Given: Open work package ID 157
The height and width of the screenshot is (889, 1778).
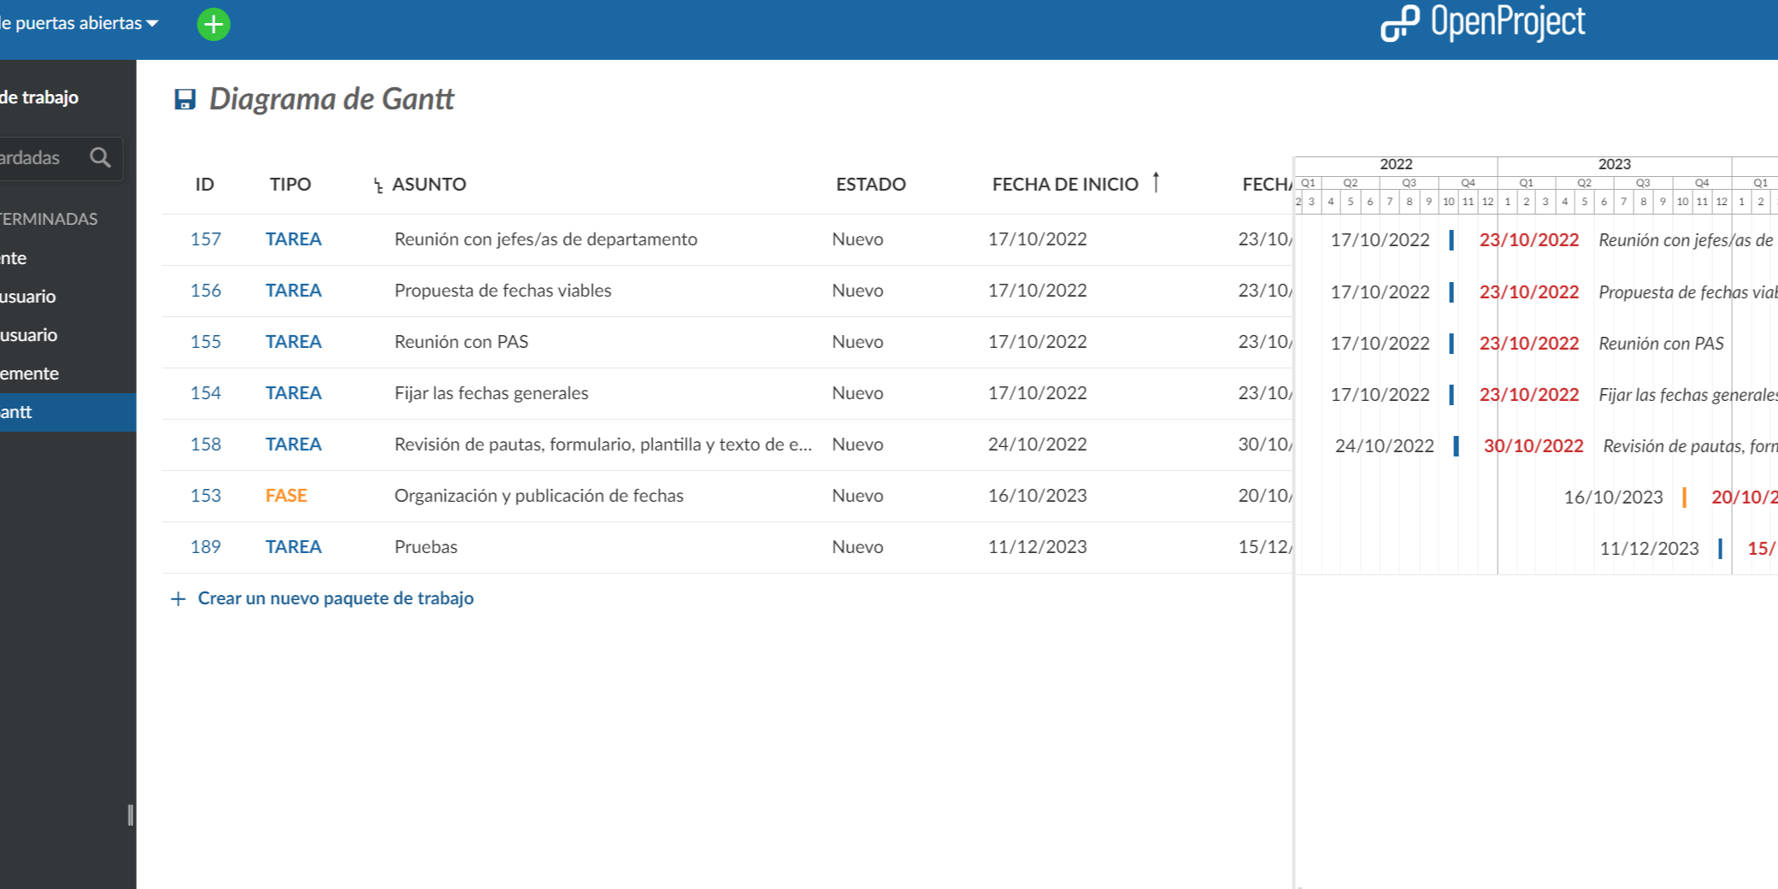Looking at the screenshot, I should [205, 239].
